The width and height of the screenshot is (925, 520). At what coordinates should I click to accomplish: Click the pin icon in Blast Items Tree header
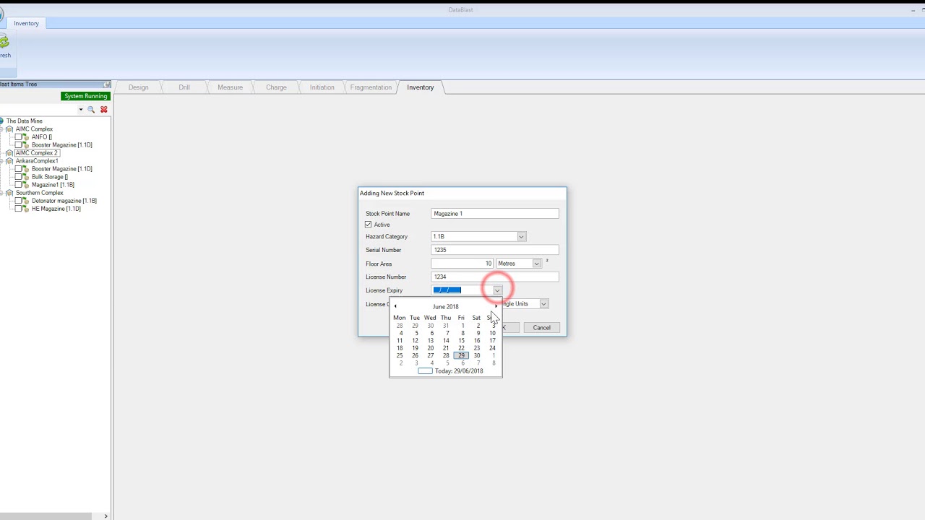(x=107, y=84)
